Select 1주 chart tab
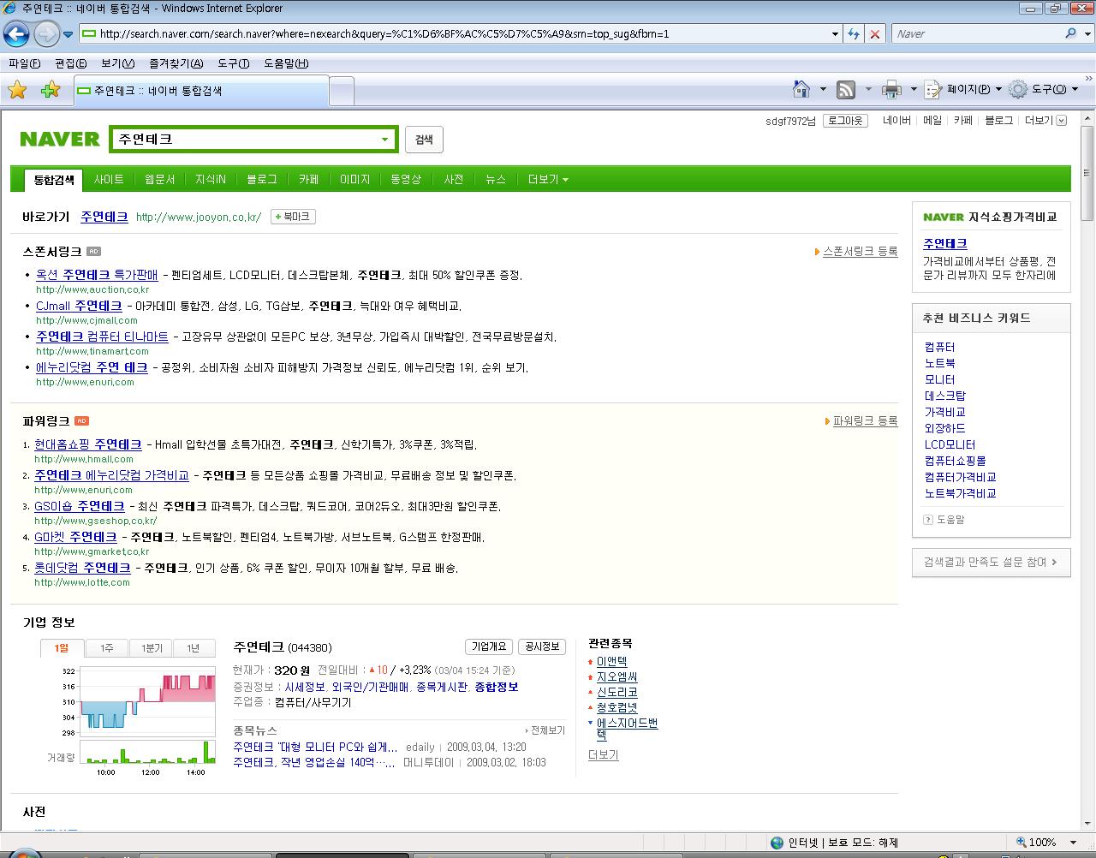 point(107,648)
